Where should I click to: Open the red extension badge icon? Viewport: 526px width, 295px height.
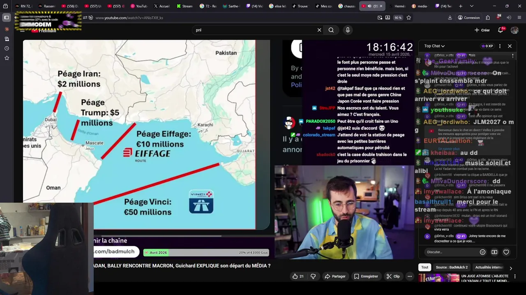[498, 17]
